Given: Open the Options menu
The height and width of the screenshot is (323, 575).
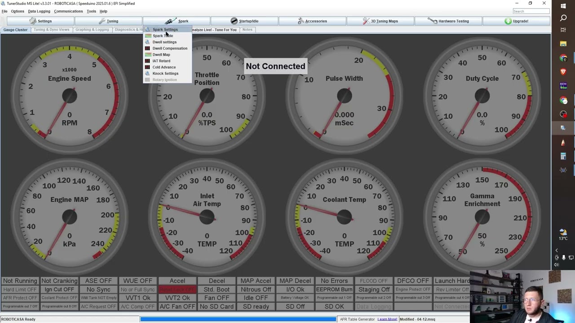Looking at the screenshot, I should tap(18, 11).
